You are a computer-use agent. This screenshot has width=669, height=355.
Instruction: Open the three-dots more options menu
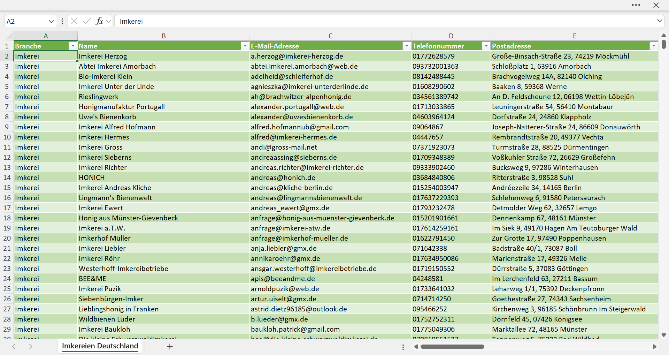pyautogui.click(x=636, y=5)
